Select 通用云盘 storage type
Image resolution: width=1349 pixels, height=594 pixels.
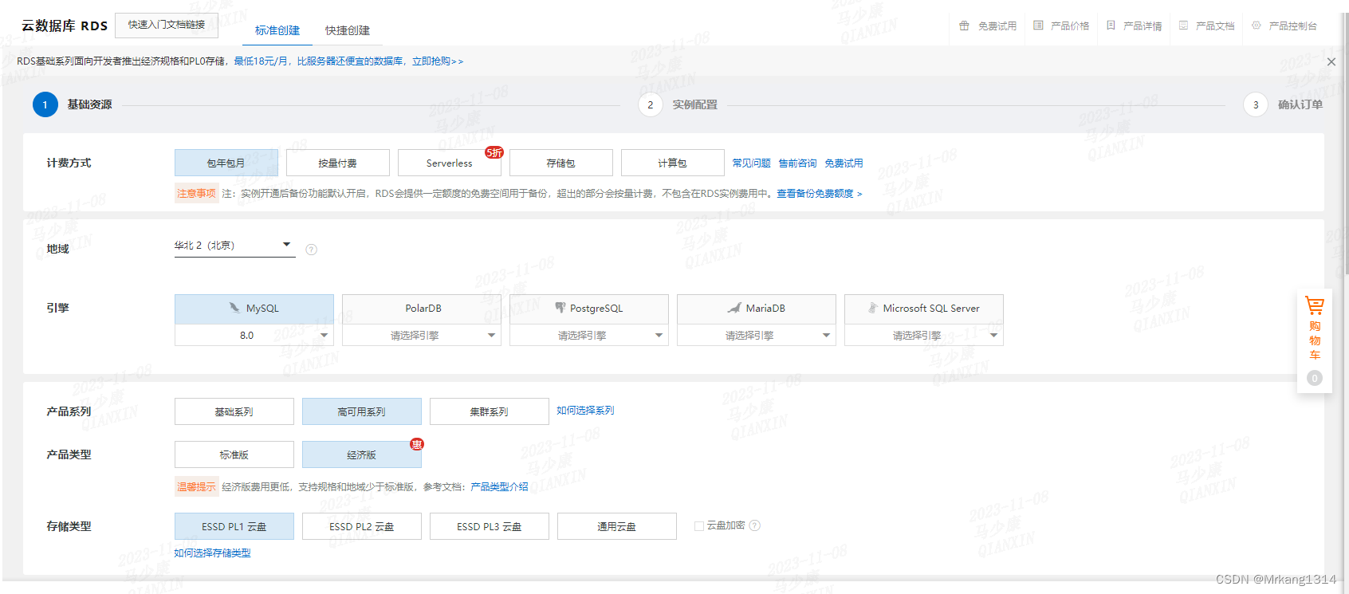(617, 526)
